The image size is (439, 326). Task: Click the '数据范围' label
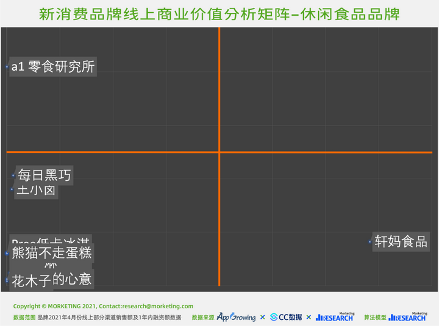pyautogui.click(x=24, y=317)
